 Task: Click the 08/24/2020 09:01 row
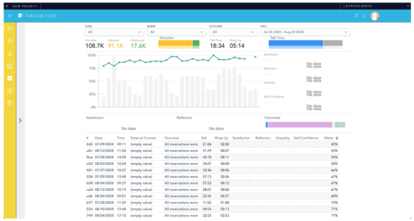click(x=212, y=196)
